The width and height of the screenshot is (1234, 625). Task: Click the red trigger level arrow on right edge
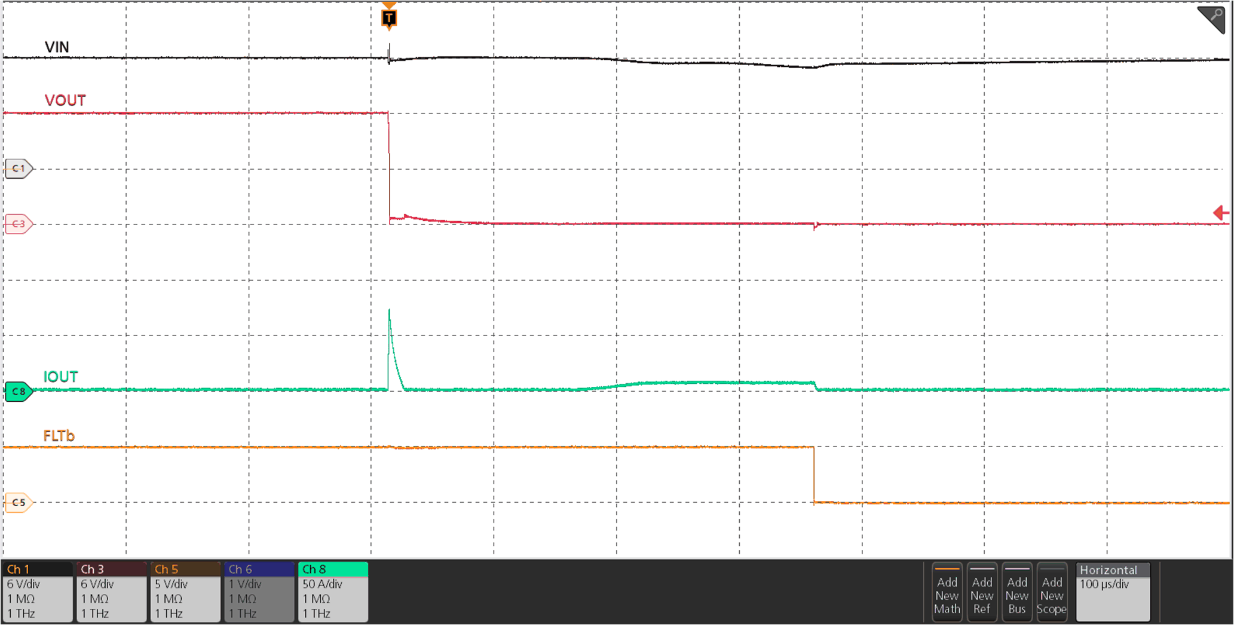coord(1221,212)
